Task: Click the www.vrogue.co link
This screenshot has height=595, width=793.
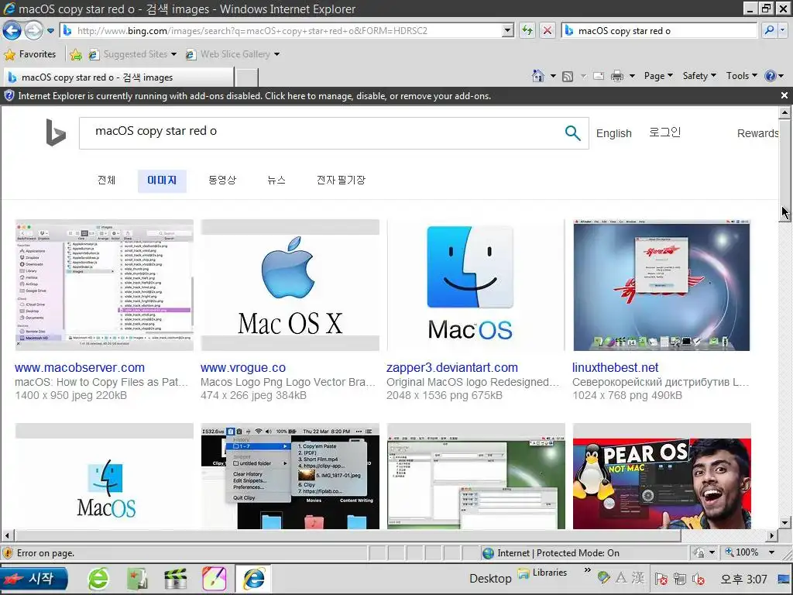Action: 242,368
